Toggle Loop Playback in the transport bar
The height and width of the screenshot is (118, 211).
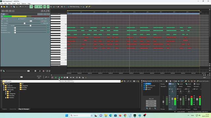56,77
